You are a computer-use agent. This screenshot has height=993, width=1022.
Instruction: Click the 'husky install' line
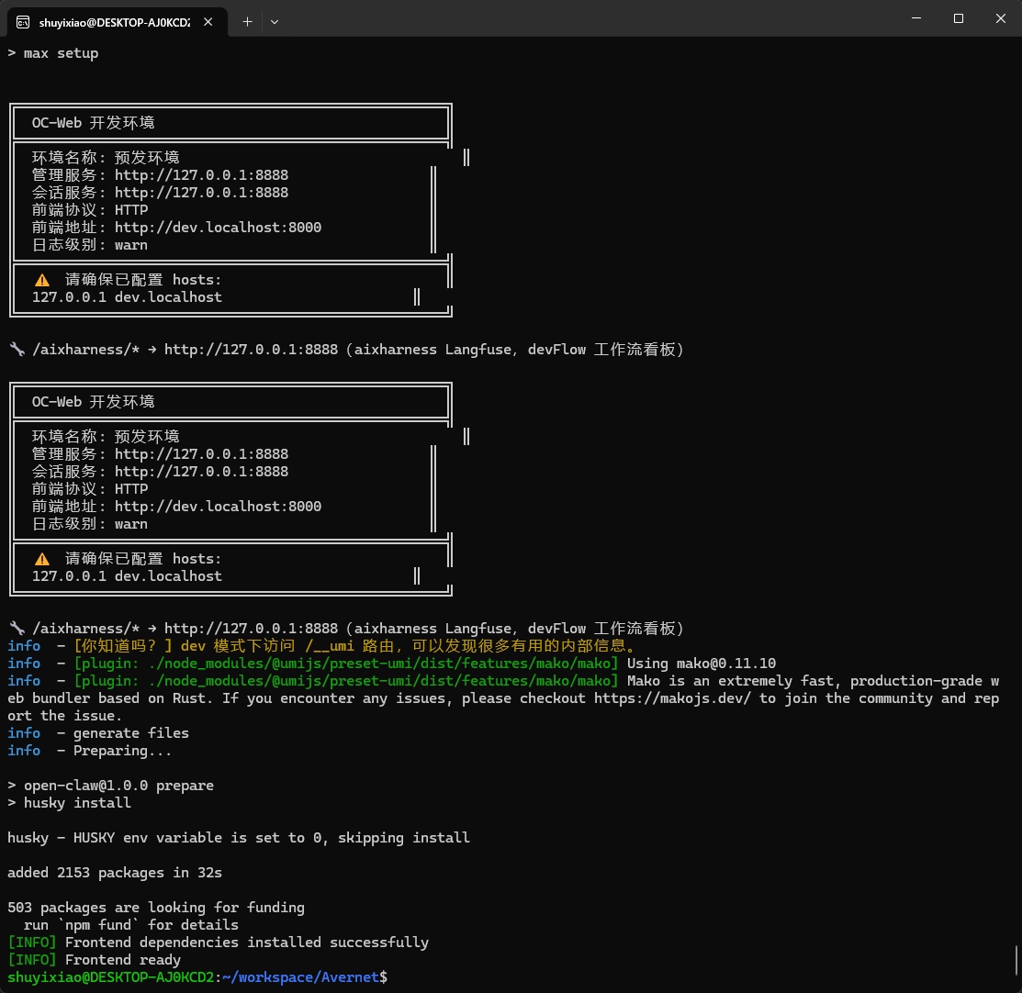tap(70, 803)
